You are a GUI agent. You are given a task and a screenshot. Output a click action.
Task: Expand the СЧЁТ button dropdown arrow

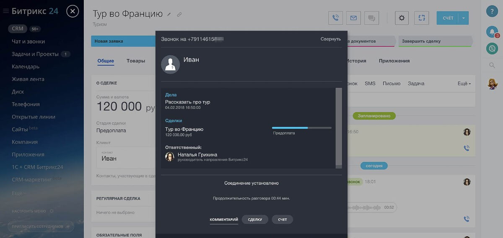point(464,18)
